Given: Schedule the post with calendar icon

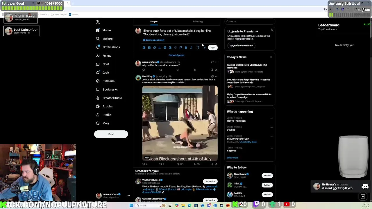Looking at the screenshot, I should (x=170, y=48).
